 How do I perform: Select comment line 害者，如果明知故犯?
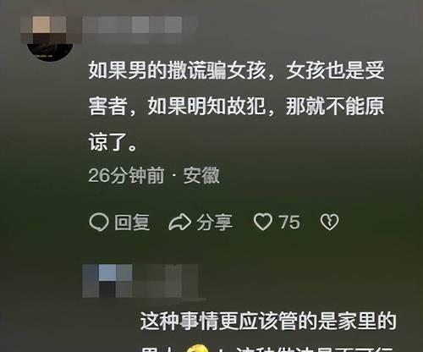coord(236,106)
